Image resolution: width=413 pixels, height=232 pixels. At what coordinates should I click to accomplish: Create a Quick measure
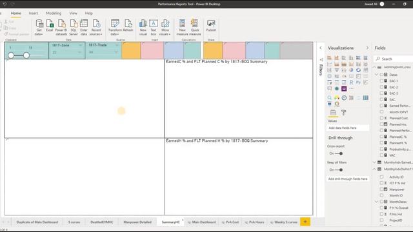[195, 27]
